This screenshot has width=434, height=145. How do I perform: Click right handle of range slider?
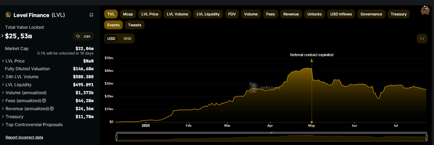click(427, 137)
